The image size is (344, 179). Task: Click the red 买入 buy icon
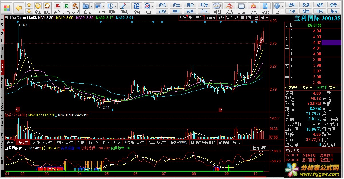point(57,6)
